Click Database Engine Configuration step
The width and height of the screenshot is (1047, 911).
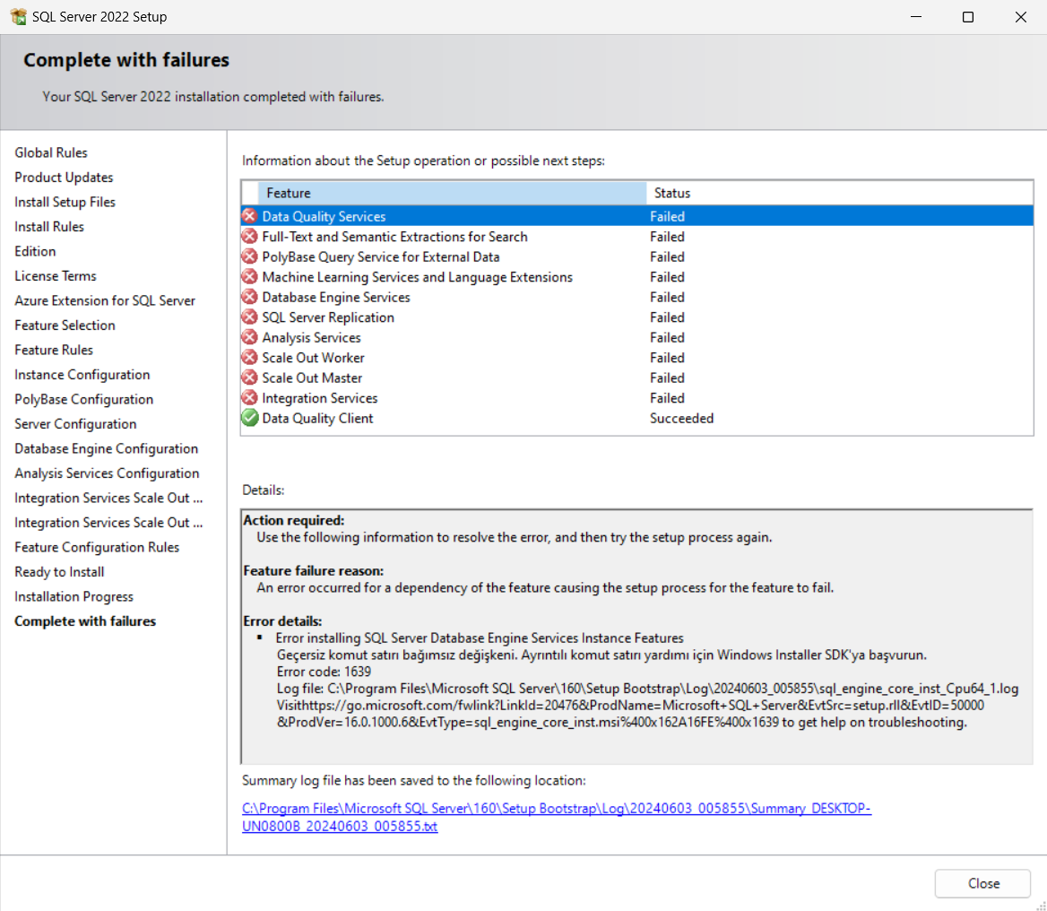click(106, 449)
